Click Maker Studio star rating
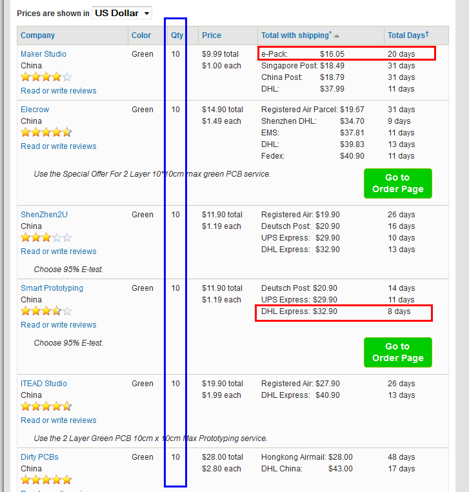The height and width of the screenshot is (492, 469). [x=46, y=77]
